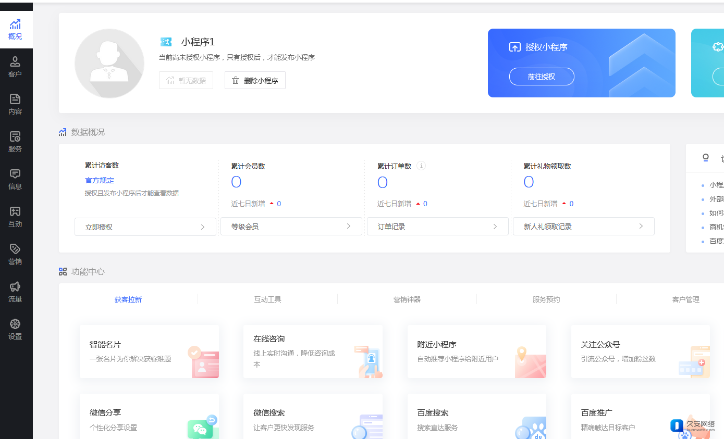
Task: Open the 微信分享 feature card
Action: pos(149,417)
